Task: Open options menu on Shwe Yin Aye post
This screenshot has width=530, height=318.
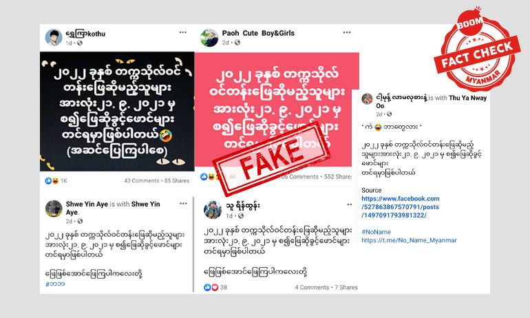Action: click(x=183, y=204)
